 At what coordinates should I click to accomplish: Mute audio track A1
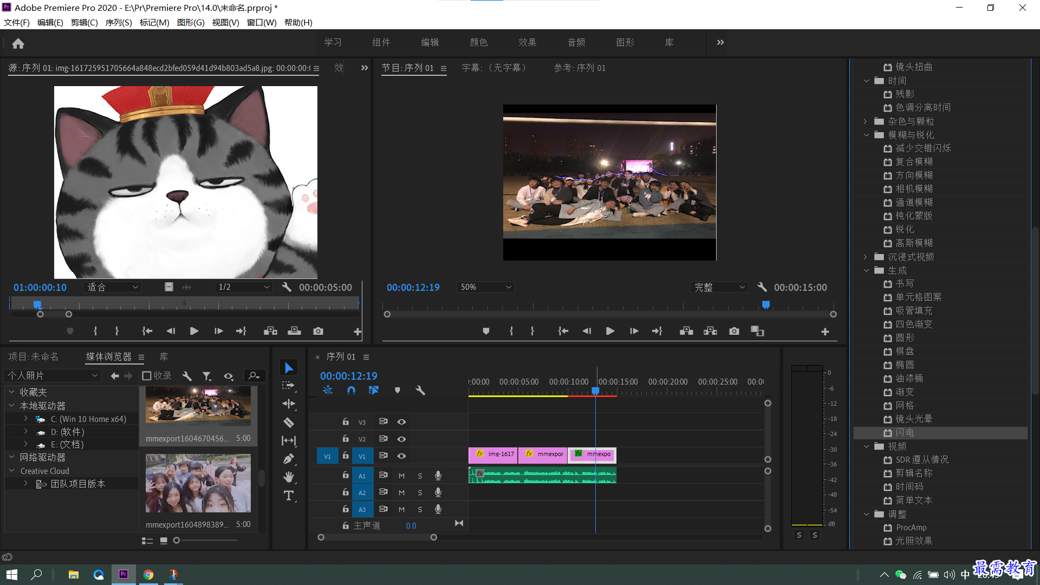pyautogui.click(x=401, y=476)
